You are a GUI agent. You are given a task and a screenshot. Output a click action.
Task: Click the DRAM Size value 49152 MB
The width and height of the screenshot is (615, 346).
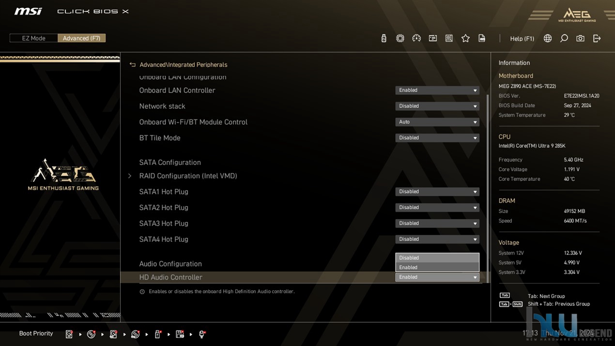[x=574, y=211]
